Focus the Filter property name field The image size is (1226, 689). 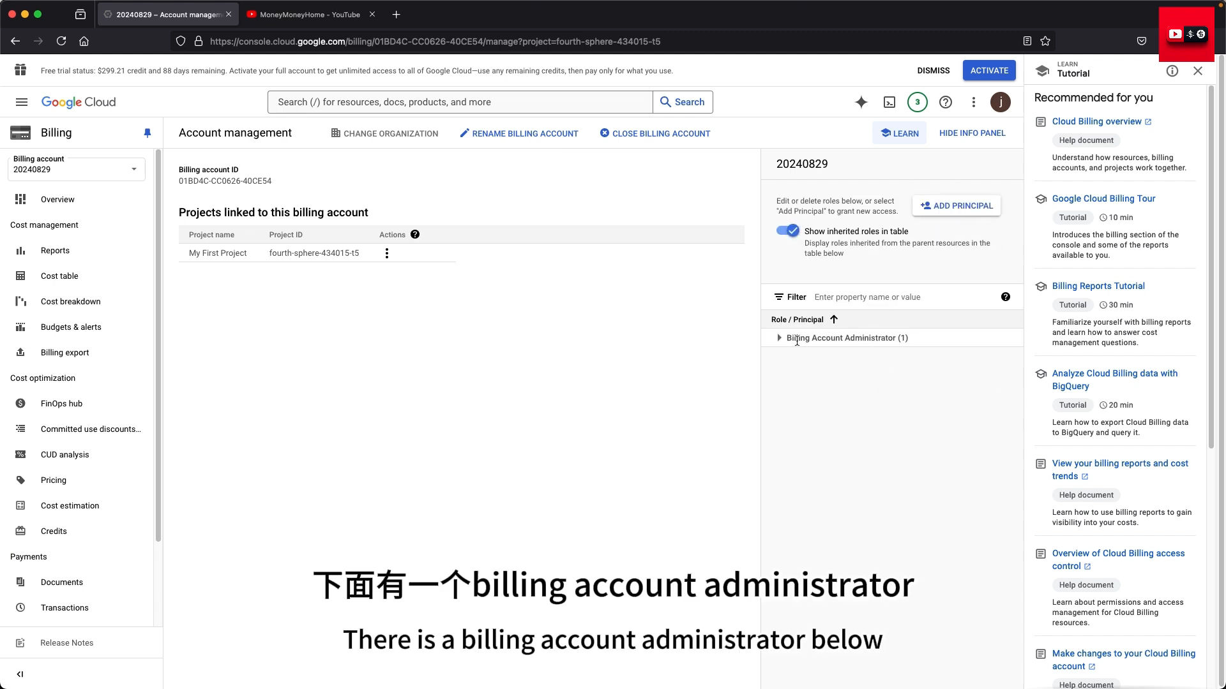point(904,297)
